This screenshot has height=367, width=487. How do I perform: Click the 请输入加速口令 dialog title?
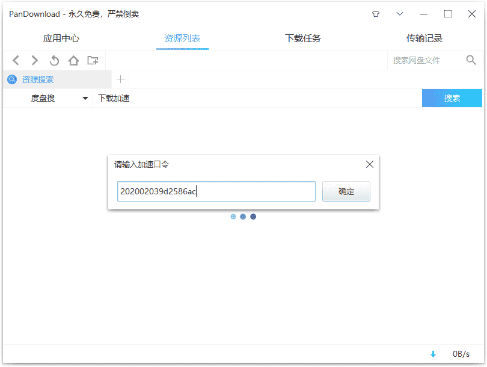(x=142, y=164)
